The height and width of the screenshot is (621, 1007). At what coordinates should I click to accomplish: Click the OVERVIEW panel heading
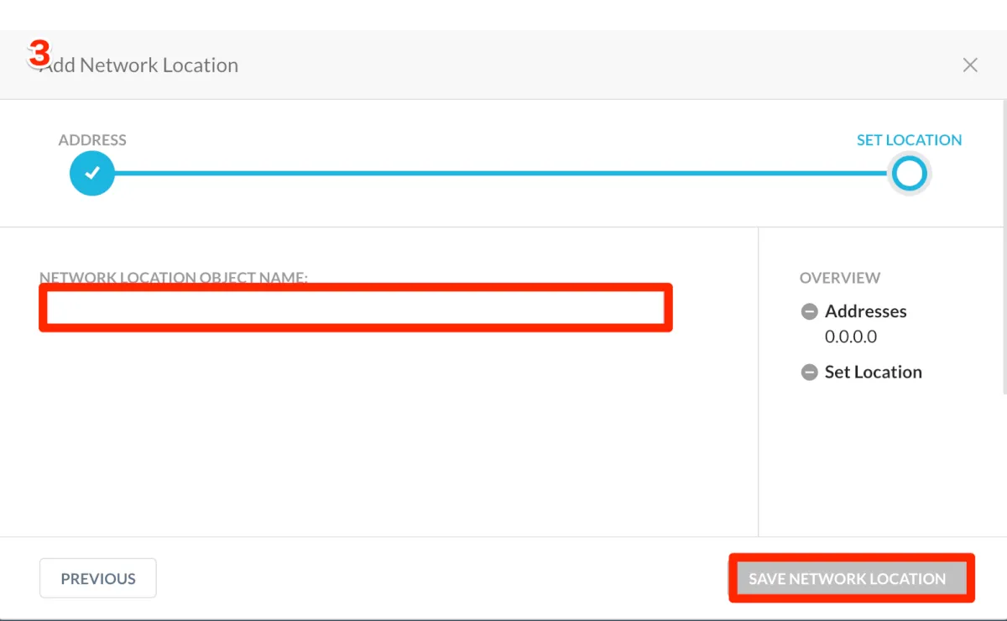click(x=840, y=278)
